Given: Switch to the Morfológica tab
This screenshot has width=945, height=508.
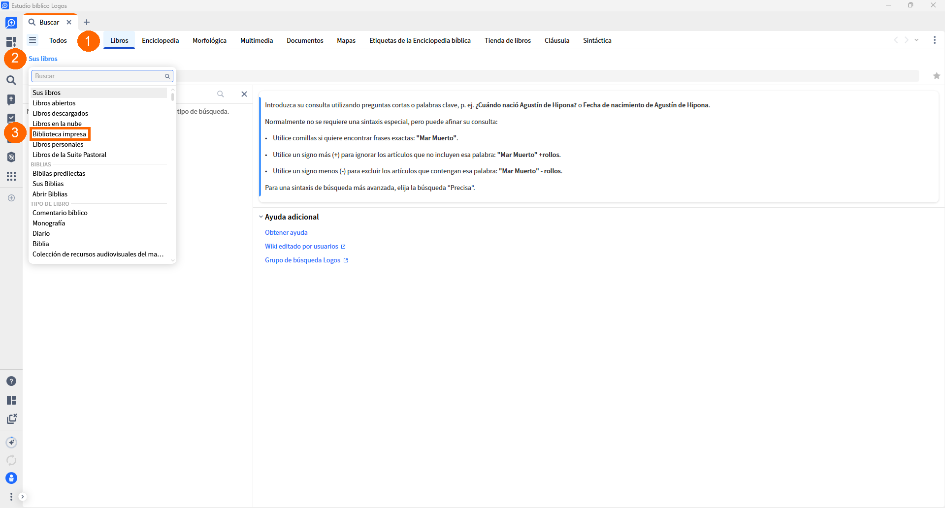Looking at the screenshot, I should point(210,40).
